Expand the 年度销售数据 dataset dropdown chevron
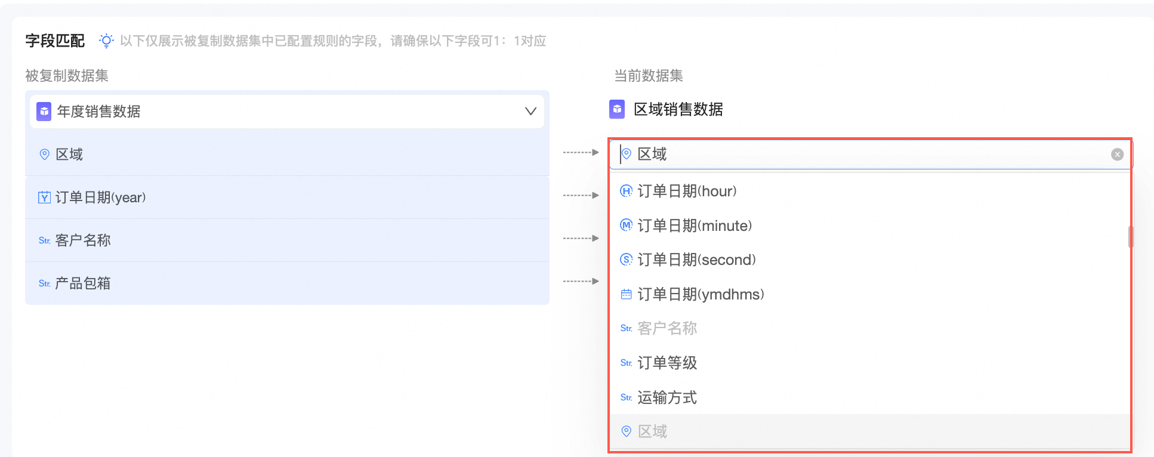Viewport: 1154px width, 457px height. pos(530,112)
